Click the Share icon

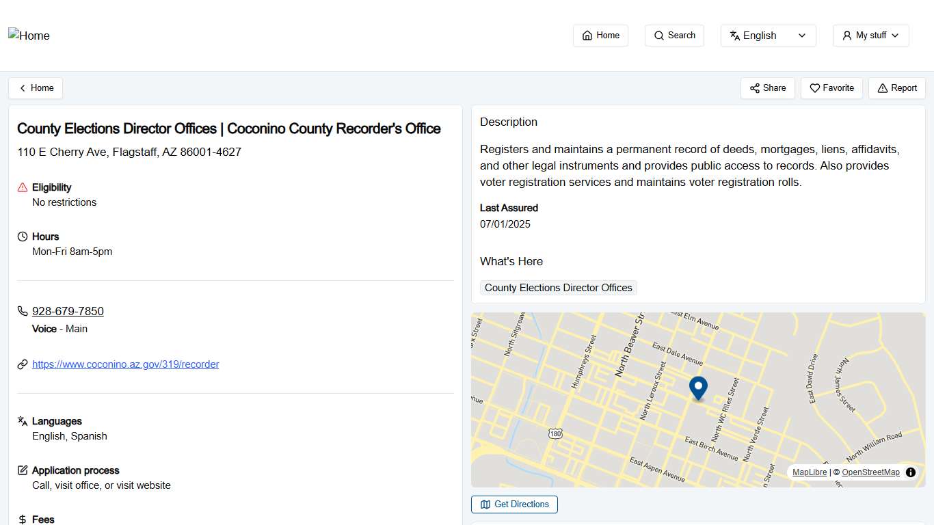click(x=755, y=88)
